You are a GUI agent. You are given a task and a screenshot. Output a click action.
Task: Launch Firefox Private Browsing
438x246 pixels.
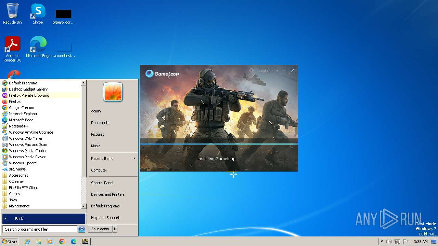click(x=41, y=95)
